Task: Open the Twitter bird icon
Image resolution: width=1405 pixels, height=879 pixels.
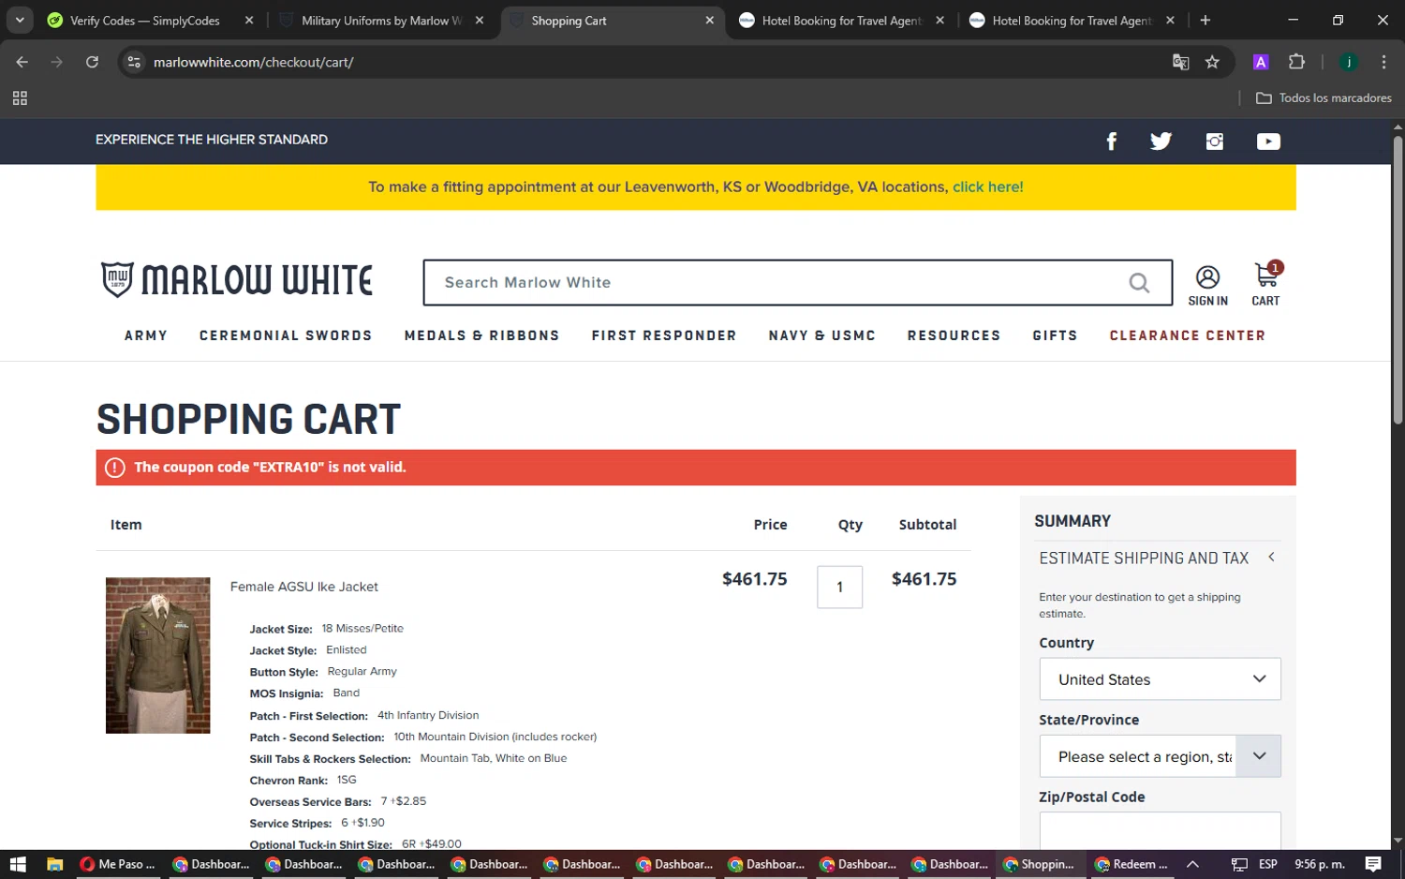Action: [x=1161, y=142]
